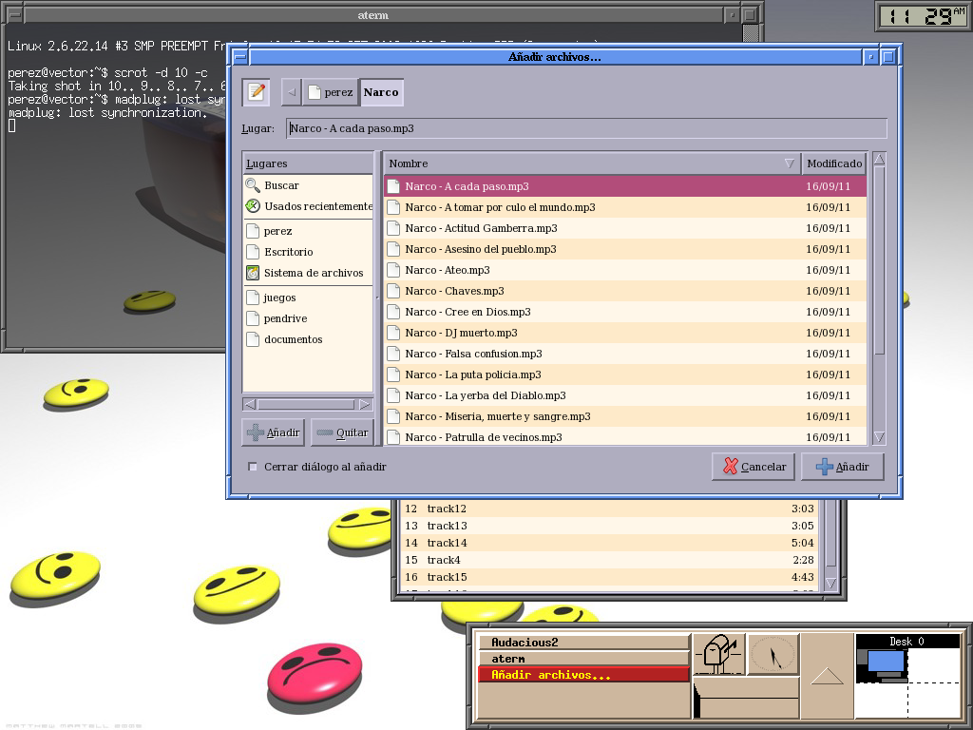This screenshot has height=730, width=973.
Task: Click the up-triangle arrow button in the panel
Action: click(828, 676)
